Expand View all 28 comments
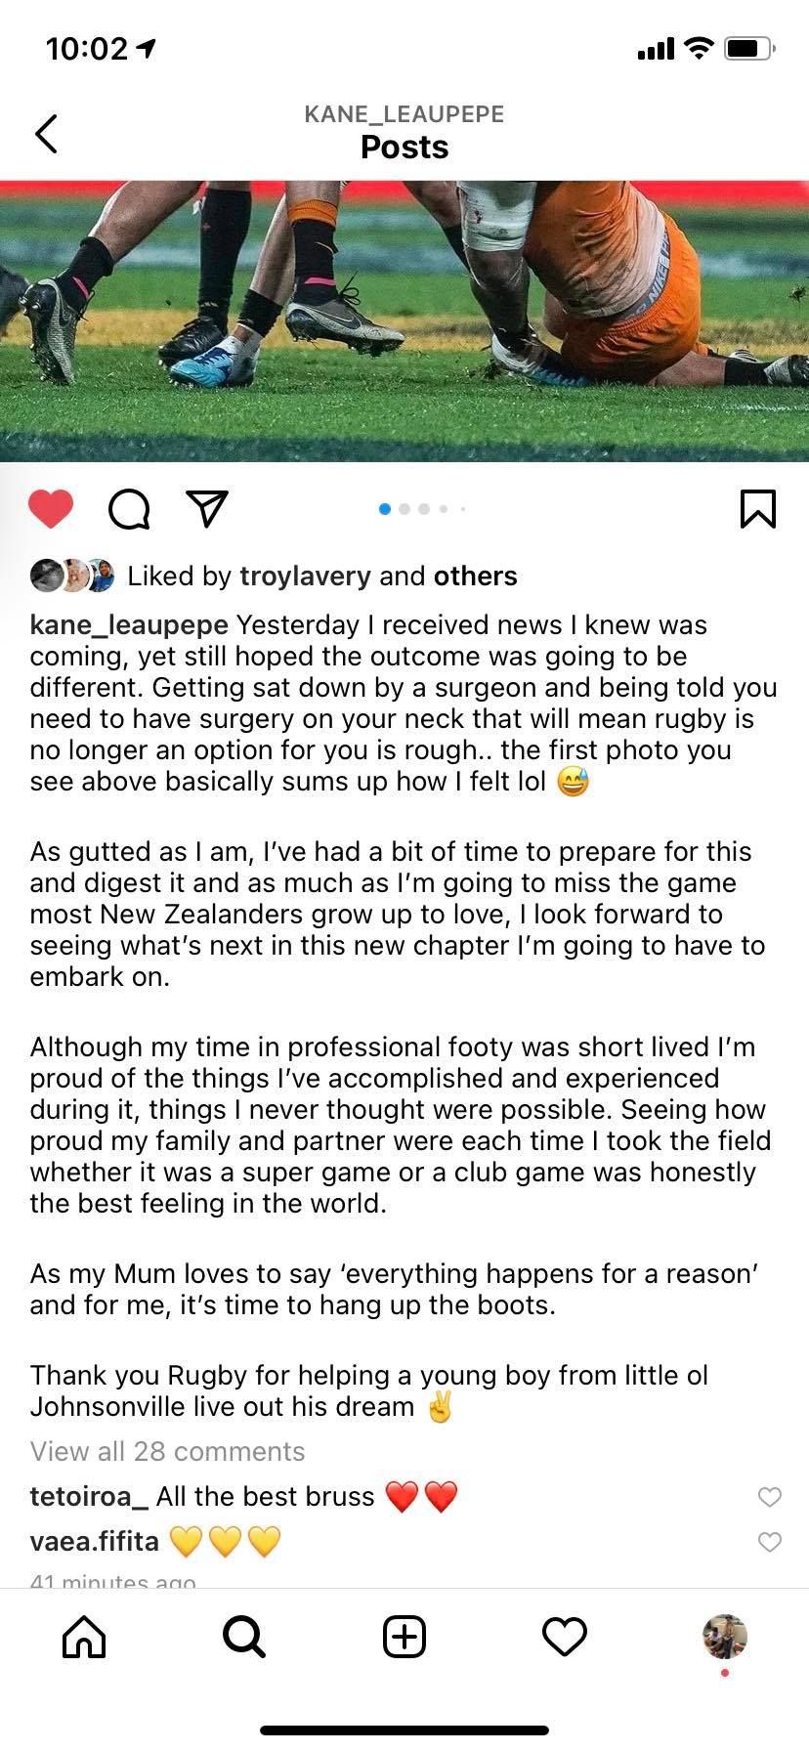 (167, 1451)
